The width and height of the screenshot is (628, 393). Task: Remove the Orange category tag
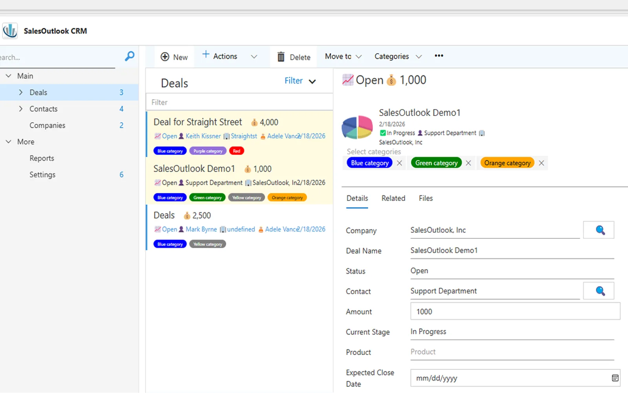(541, 163)
